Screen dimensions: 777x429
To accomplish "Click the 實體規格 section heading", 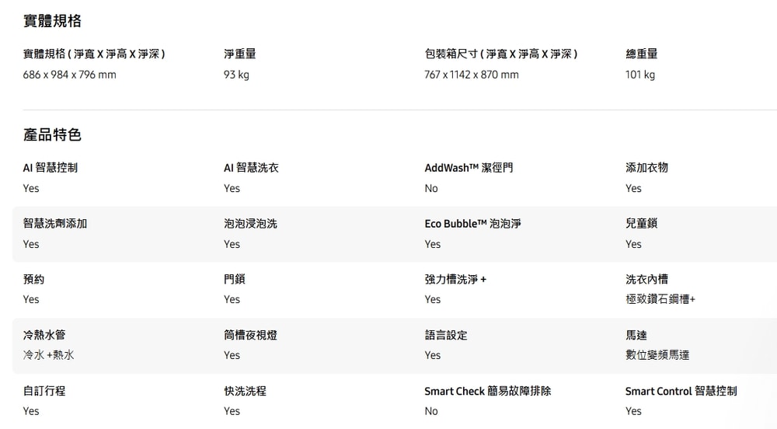I will pos(52,21).
